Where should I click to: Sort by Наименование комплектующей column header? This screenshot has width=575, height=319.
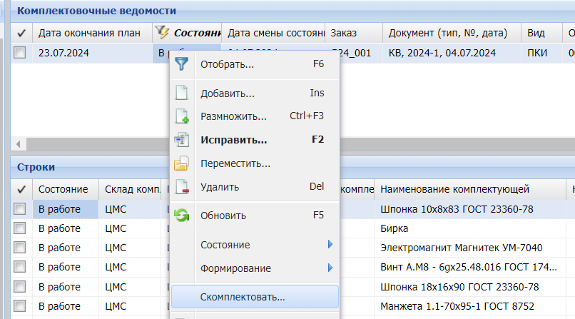[454, 189]
